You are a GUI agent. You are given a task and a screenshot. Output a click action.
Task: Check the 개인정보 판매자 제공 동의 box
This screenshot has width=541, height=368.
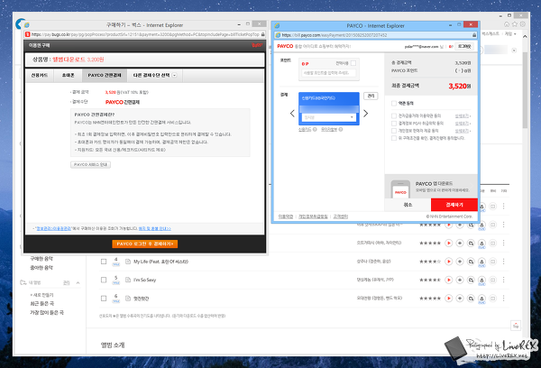coord(394,131)
